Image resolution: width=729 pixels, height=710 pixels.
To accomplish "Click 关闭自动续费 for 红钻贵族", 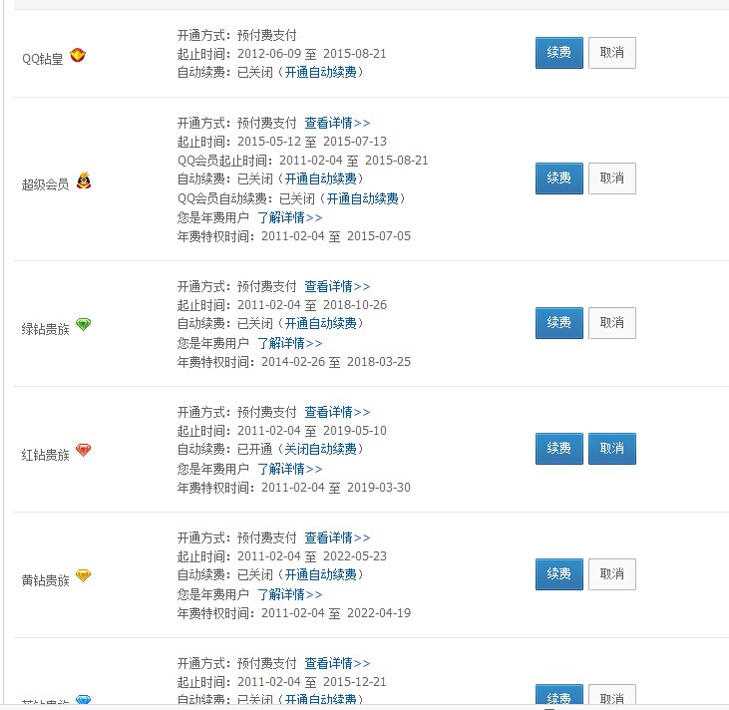I will tap(320, 449).
